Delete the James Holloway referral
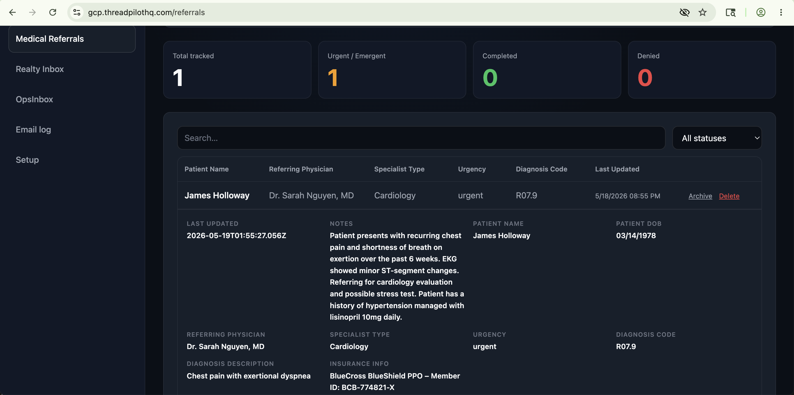Screen dimensions: 794x395 pyautogui.click(x=729, y=196)
